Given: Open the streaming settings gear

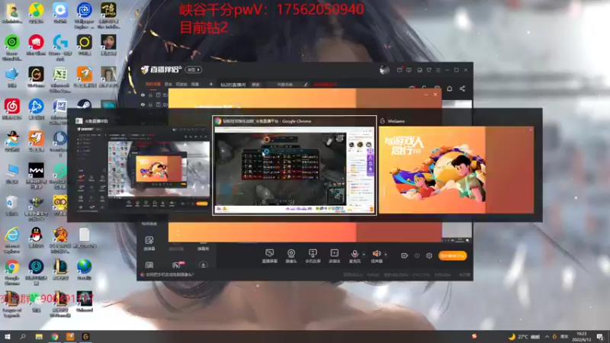Looking at the screenshot, I should pyautogui.click(x=429, y=255).
